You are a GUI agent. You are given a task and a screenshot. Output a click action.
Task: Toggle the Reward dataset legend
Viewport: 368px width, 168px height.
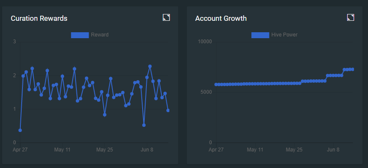pos(90,35)
